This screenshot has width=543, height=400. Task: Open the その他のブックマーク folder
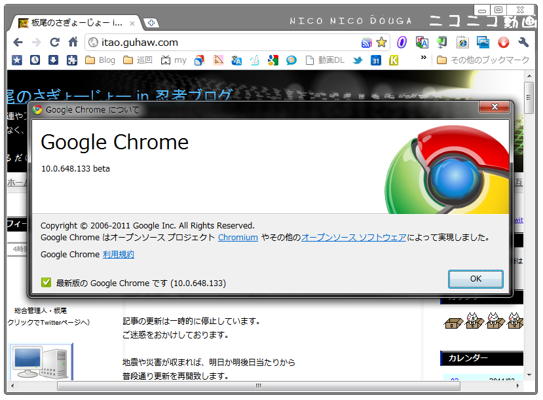pyautogui.click(x=483, y=60)
